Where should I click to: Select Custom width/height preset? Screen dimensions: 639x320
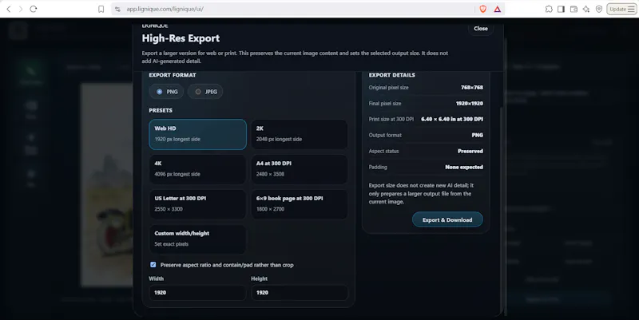pos(197,239)
